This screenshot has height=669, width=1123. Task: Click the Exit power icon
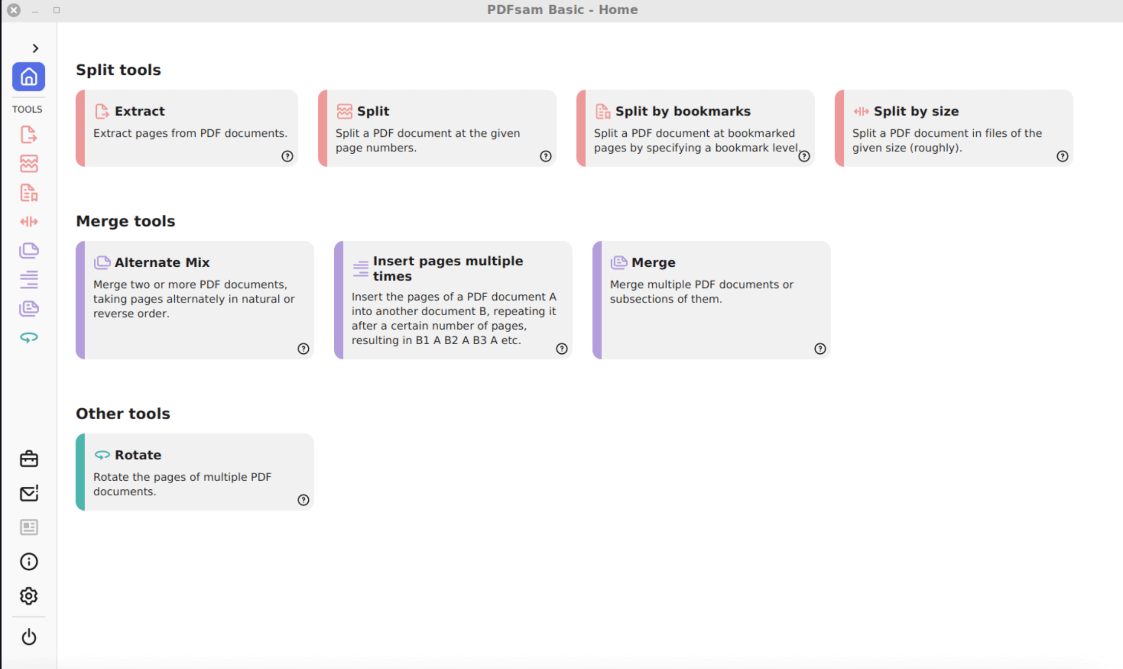tap(29, 637)
